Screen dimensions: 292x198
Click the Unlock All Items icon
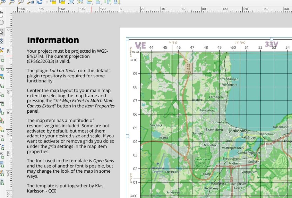(61, 2)
